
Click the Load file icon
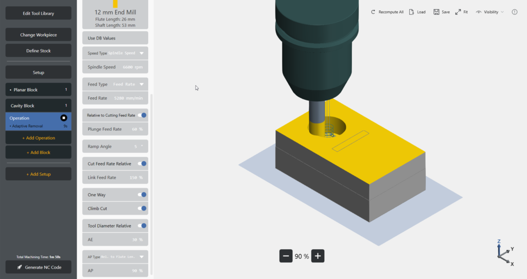[412, 12]
